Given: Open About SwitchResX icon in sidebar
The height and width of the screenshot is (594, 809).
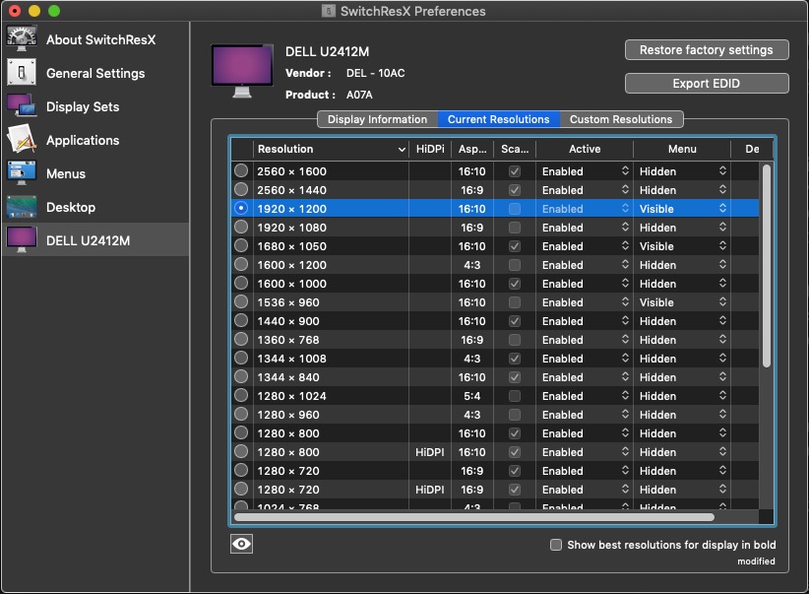Looking at the screenshot, I should [x=21, y=38].
